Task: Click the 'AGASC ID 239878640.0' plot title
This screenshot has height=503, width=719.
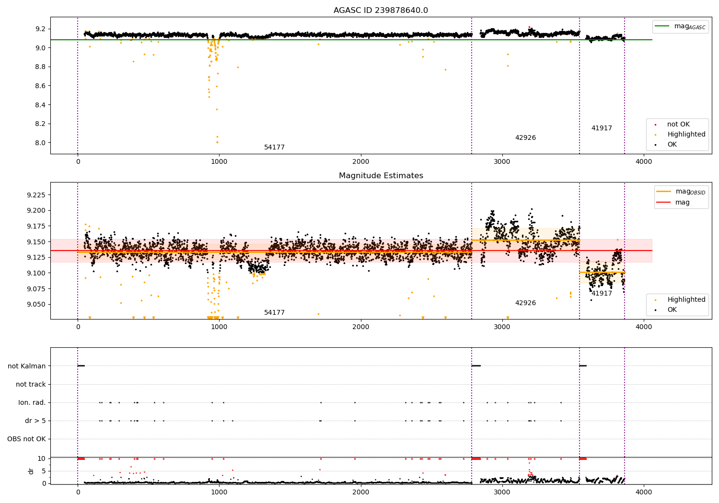Action: [x=381, y=11]
